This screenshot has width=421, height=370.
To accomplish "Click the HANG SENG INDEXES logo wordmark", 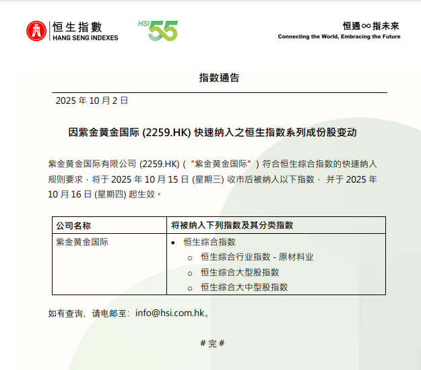I will tap(84, 38).
